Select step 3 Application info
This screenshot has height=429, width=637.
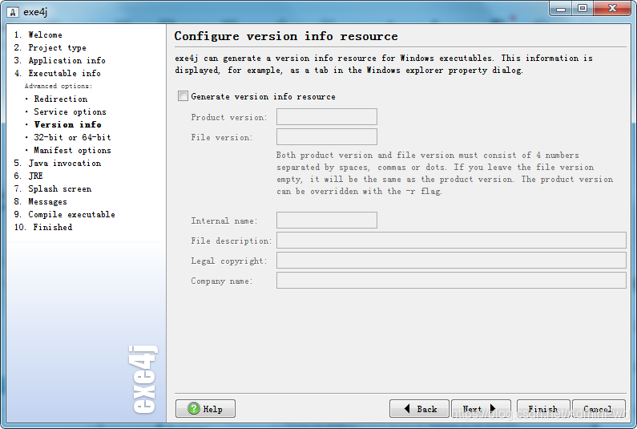click(60, 61)
